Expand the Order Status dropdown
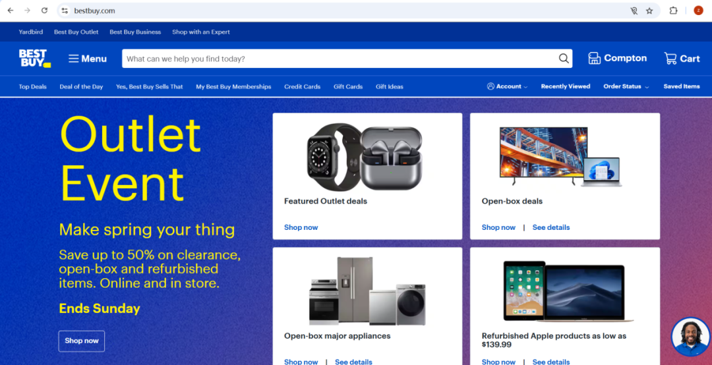712x365 pixels. click(626, 86)
